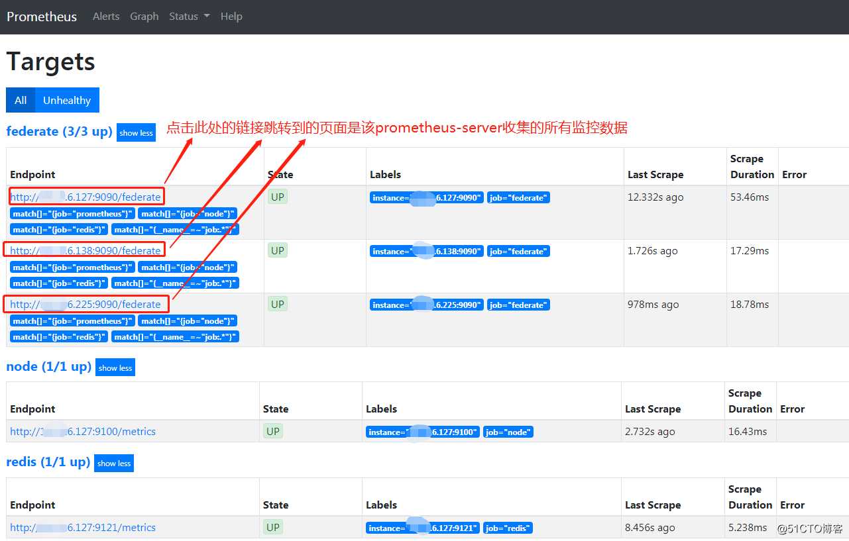Click the instance 6.127:9121 label badge
The width and height of the screenshot is (849, 541).
pyautogui.click(x=423, y=528)
